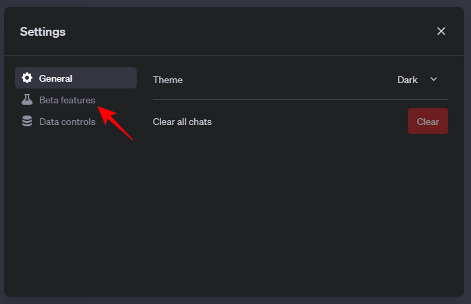
Task: Click the gear icon beside General
Action: click(27, 78)
